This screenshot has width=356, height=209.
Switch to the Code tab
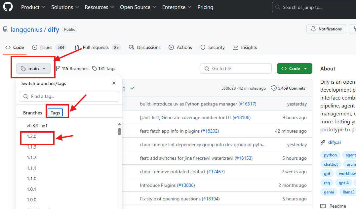coord(15,47)
